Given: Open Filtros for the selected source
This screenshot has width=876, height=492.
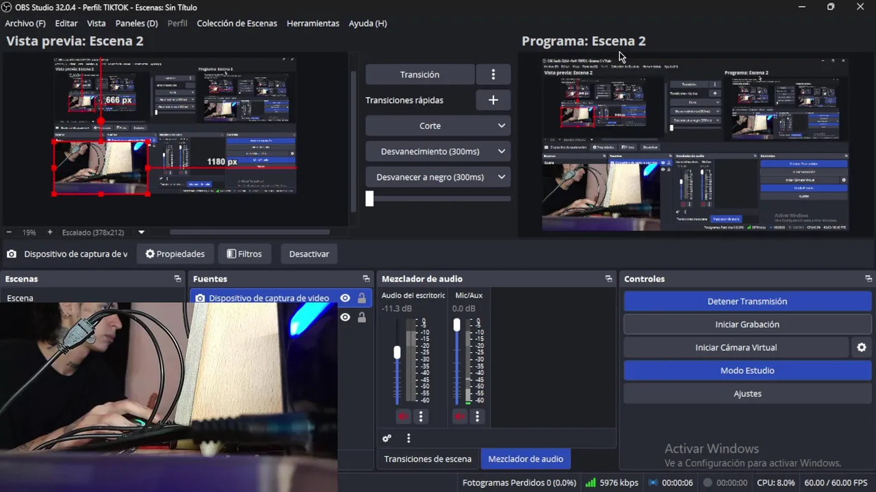Looking at the screenshot, I should [x=244, y=254].
